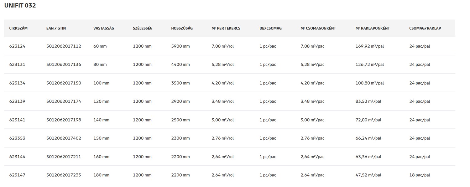Click the EAN / GTIN column header
470x187 pixels.
(x=56, y=28)
